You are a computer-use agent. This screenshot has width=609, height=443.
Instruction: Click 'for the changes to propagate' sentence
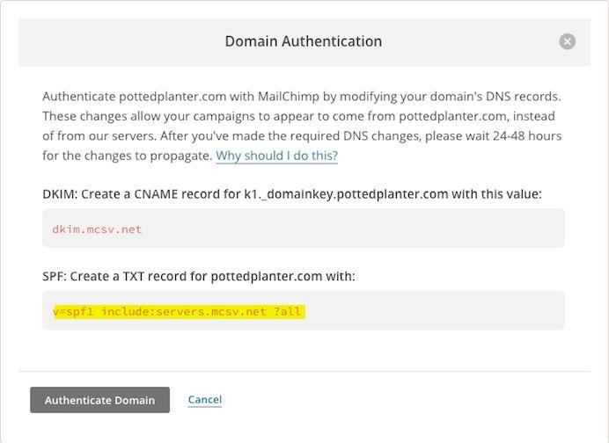click(x=128, y=156)
